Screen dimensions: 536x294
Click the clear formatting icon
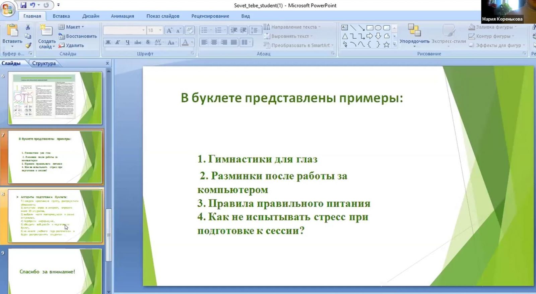click(190, 30)
